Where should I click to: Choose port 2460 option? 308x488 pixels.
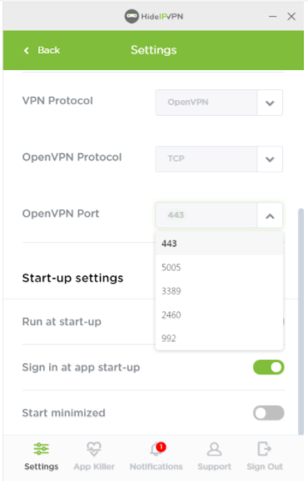(x=219, y=314)
